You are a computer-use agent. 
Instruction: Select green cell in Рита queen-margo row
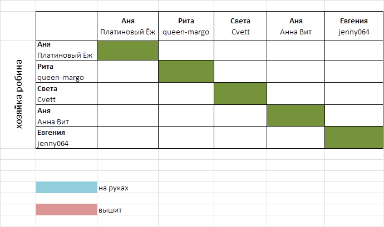point(186,72)
